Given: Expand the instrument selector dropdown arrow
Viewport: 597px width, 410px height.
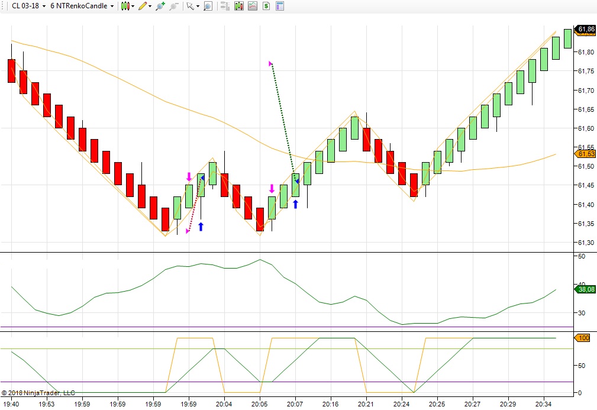Looking at the screenshot, I should [x=44, y=7].
